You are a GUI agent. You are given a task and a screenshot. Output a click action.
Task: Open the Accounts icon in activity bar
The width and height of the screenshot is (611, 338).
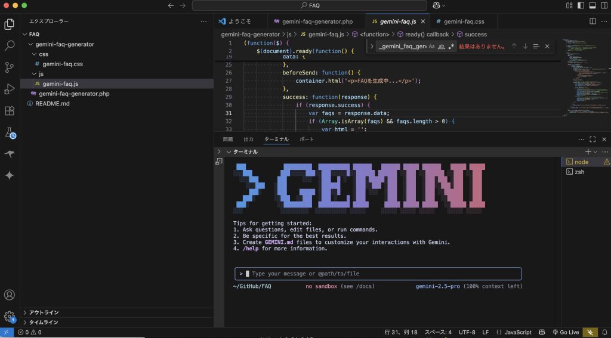(10, 295)
